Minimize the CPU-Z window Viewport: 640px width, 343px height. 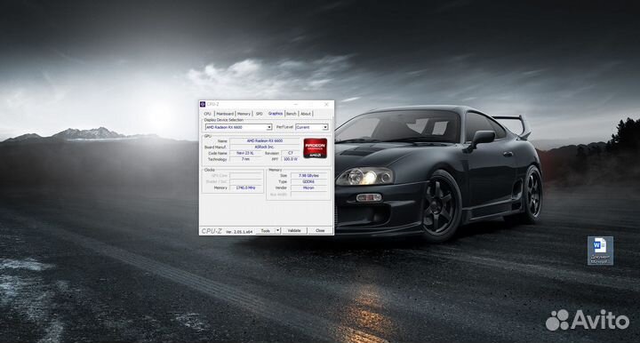coord(295,104)
